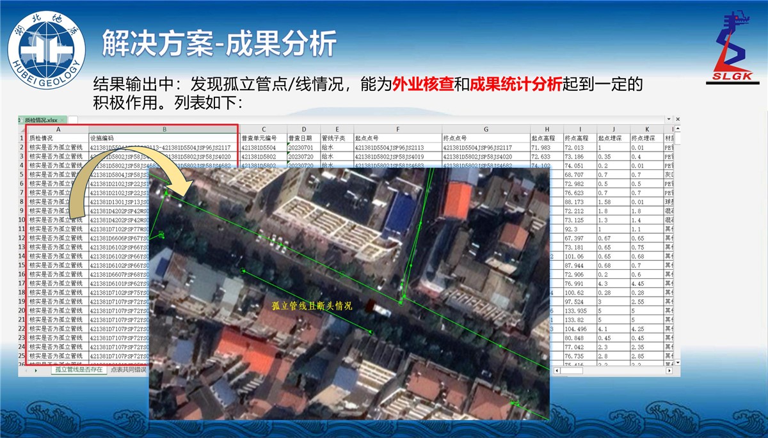Screen dimensions: 768x438
Task: Select column J header
Action: click(613, 129)
